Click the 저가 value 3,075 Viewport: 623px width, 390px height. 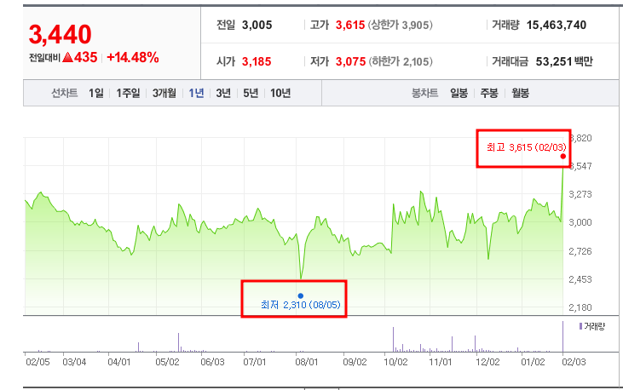(x=350, y=61)
